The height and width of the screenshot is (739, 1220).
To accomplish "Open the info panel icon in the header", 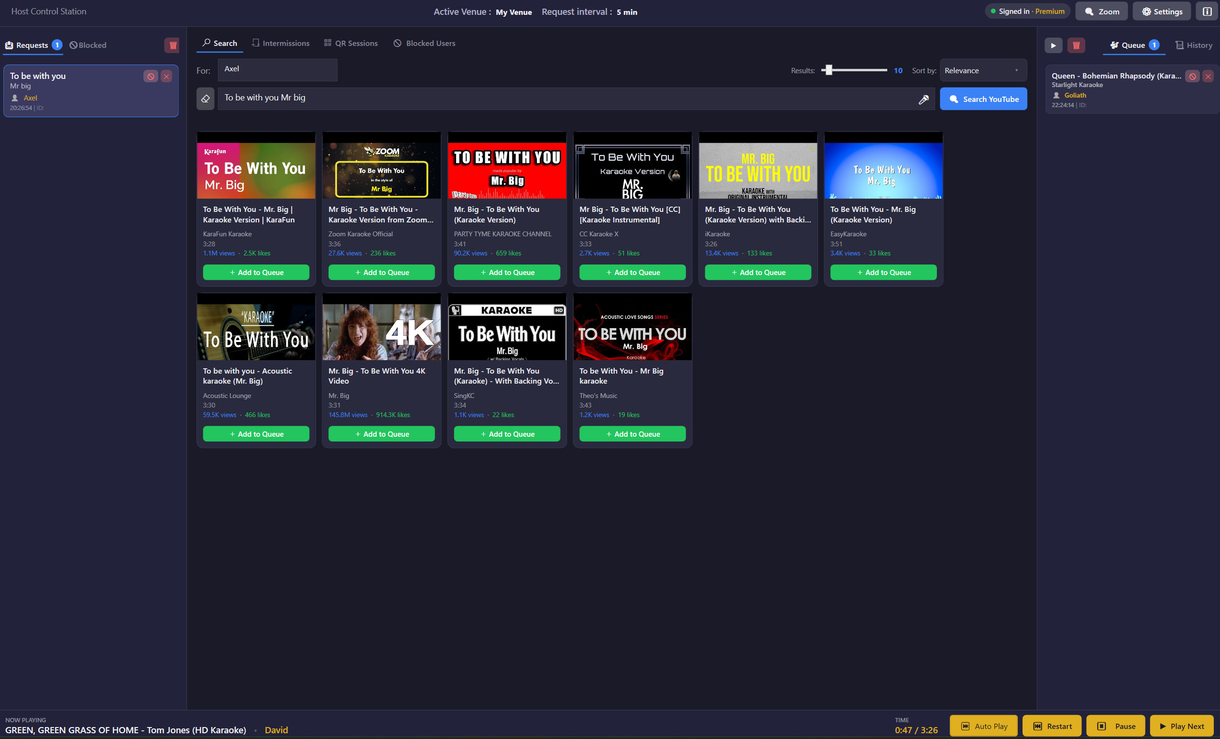I will pyautogui.click(x=1207, y=11).
